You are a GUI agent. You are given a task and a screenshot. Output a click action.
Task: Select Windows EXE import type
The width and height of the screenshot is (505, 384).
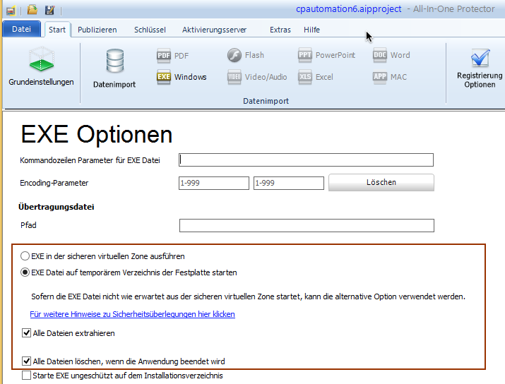[x=182, y=77]
